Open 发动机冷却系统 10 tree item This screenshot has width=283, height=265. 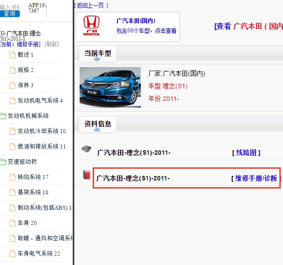tap(42, 131)
